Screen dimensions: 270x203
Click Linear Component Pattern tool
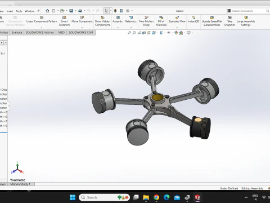(42, 20)
